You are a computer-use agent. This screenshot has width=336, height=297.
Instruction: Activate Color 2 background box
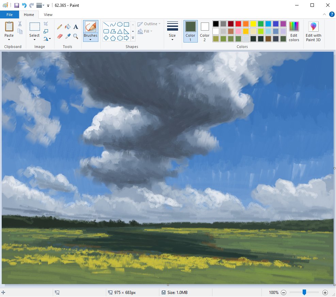205,31
